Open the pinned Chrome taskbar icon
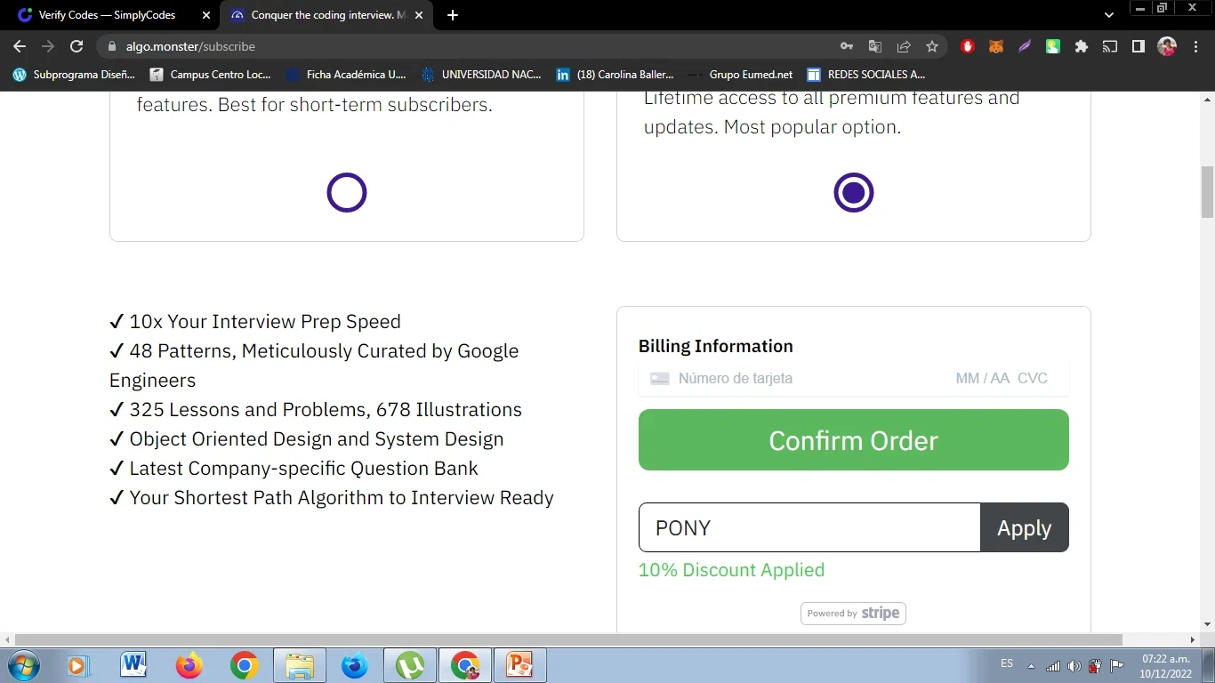 point(244,665)
